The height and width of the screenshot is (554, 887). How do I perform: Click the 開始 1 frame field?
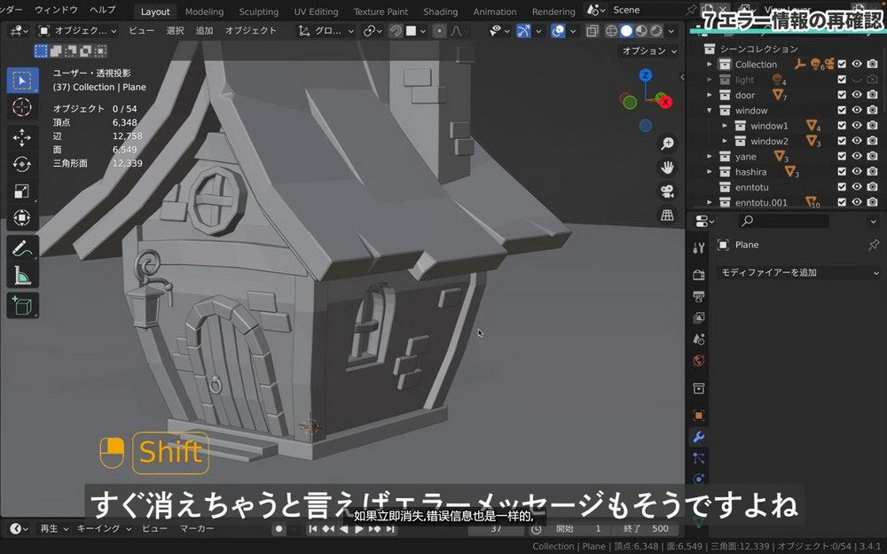pos(578,528)
